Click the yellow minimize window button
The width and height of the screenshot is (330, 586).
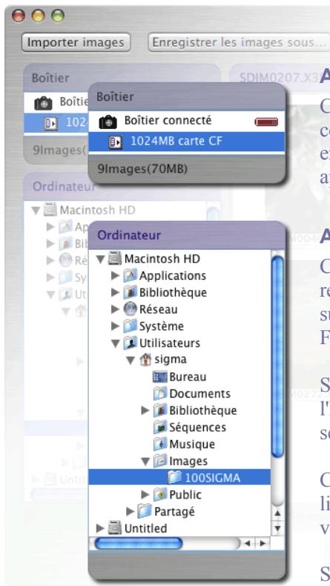point(38,16)
